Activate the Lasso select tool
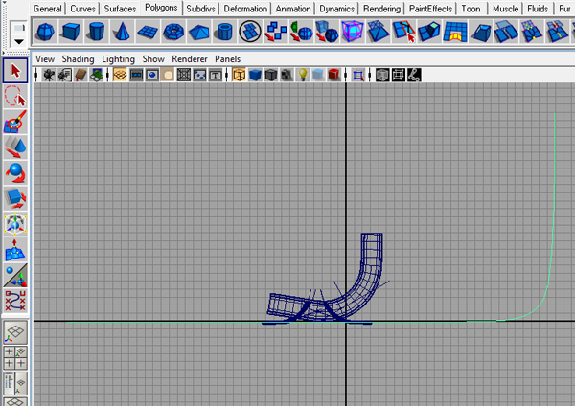The height and width of the screenshot is (406, 575). [x=15, y=97]
